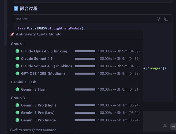Click 'Click to open Quota Monitor' link

33,130
